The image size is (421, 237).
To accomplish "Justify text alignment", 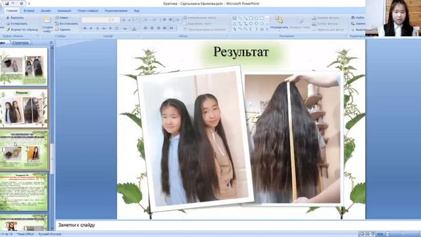I will point(164,28).
